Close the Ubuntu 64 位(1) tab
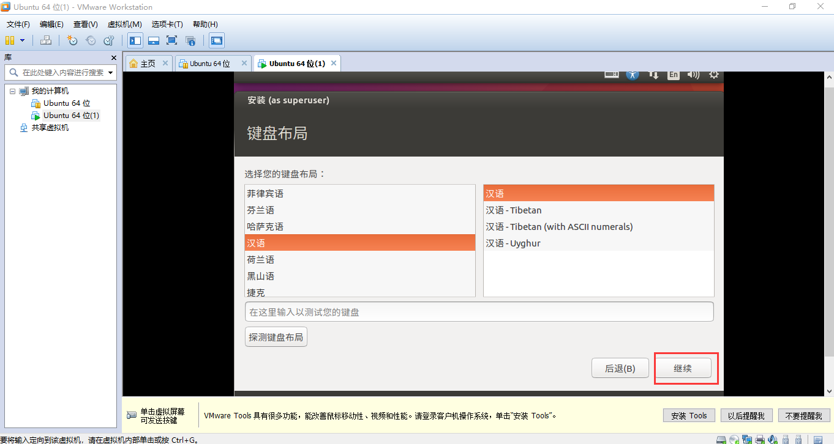Viewport: 834px width, 444px height. [334, 63]
